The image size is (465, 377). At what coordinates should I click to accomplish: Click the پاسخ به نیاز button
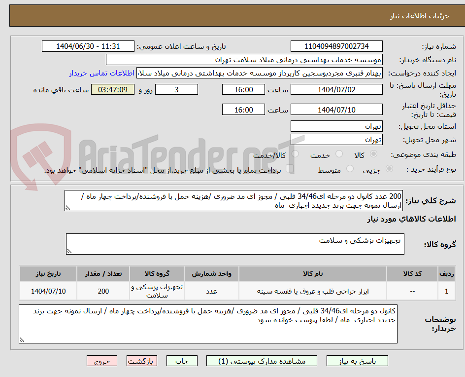357,361
